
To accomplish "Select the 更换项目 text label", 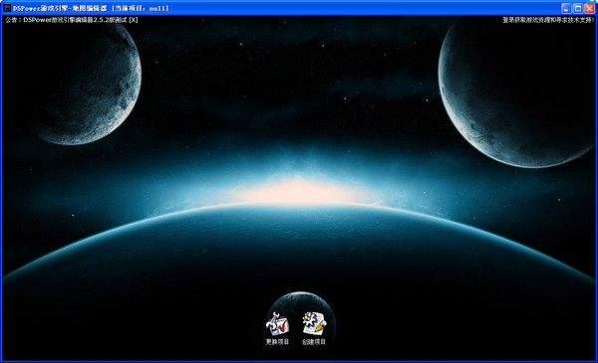I will (277, 342).
